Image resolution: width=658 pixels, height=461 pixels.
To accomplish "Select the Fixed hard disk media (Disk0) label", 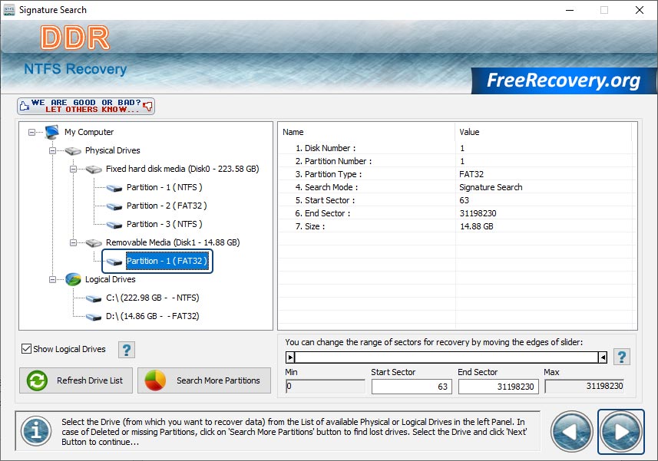I will coord(182,169).
